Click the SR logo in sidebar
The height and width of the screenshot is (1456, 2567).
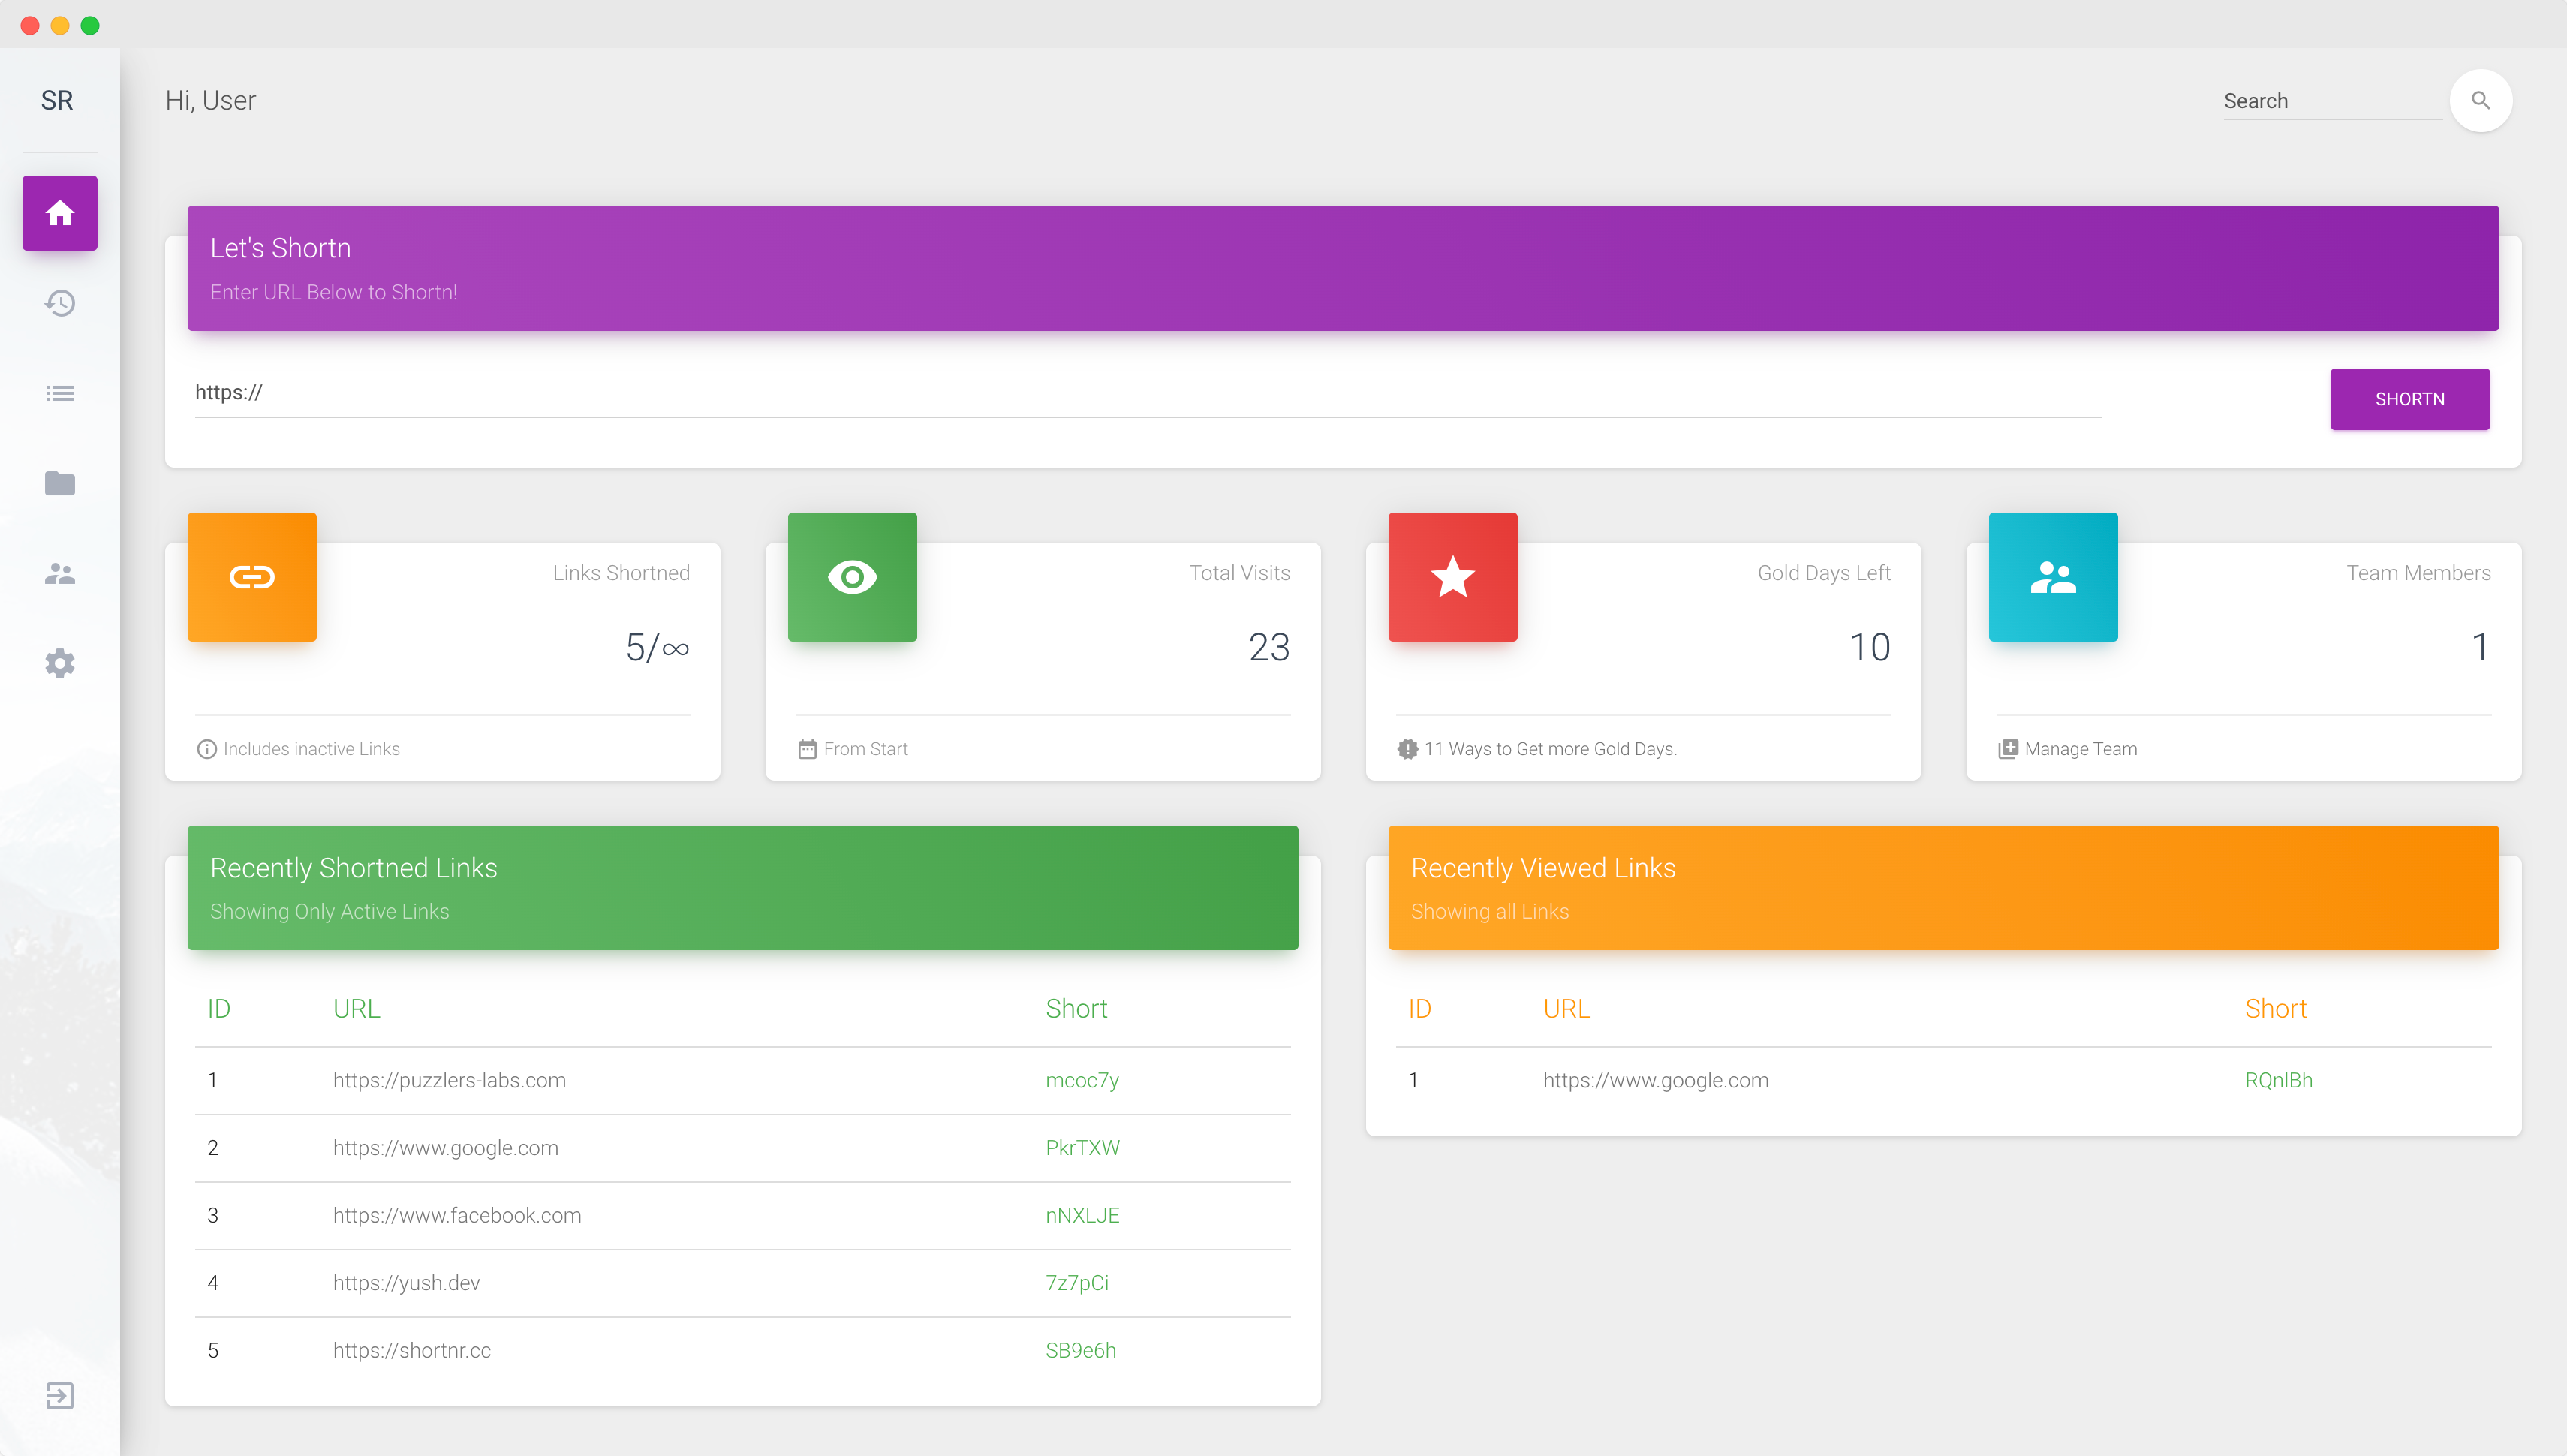(x=57, y=100)
